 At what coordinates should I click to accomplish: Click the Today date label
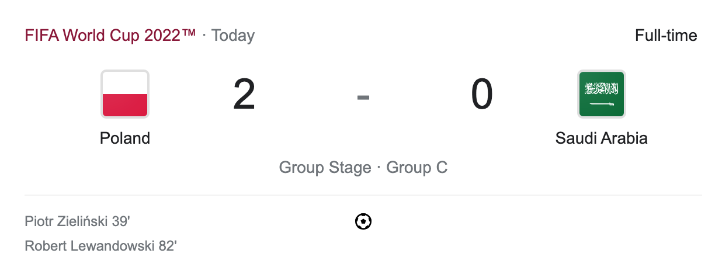pyautogui.click(x=233, y=36)
